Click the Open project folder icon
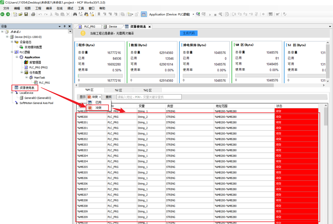The width and height of the screenshot is (333, 224). [x=21, y=14]
